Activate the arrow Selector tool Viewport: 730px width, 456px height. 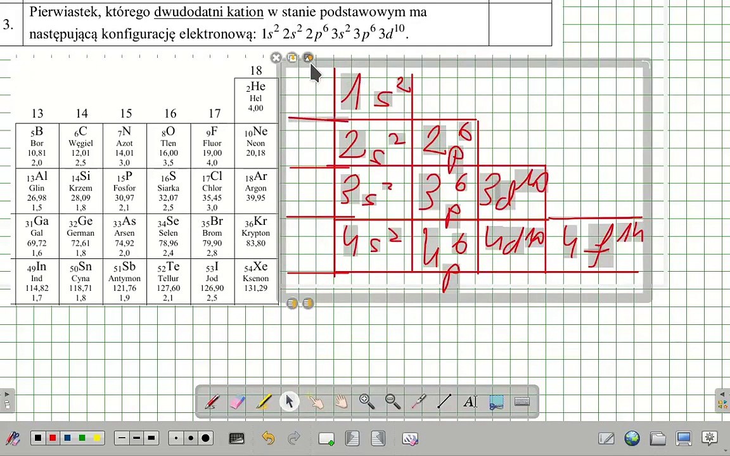point(289,401)
